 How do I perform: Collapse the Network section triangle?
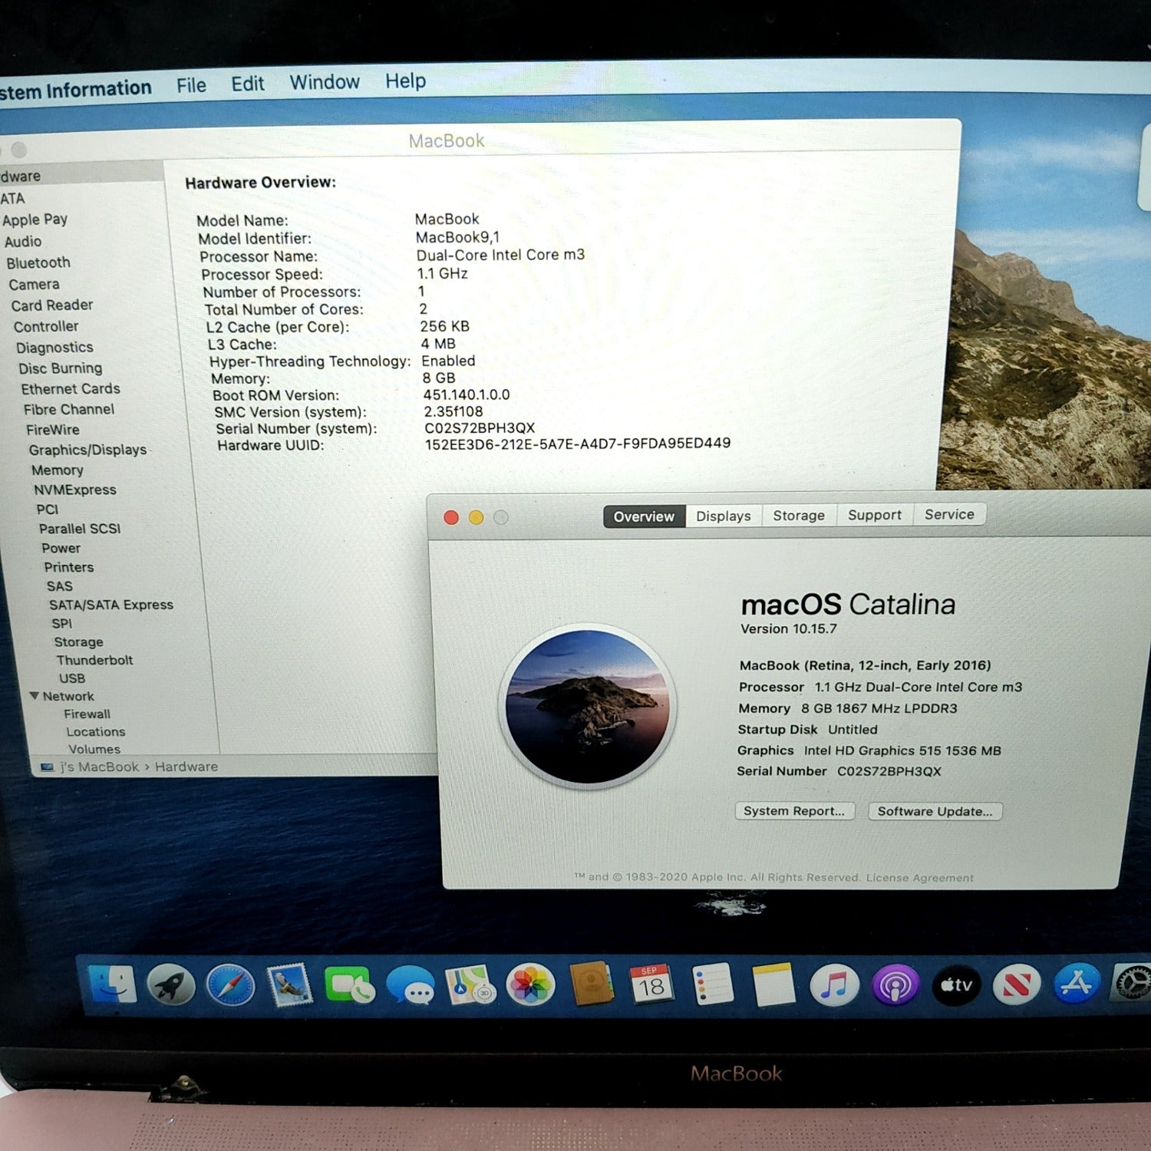point(35,696)
